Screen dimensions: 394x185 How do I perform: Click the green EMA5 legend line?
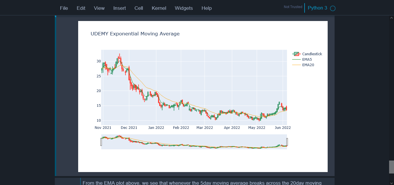[x=296, y=60]
